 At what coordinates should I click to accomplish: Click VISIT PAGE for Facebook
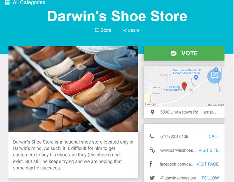point(208,164)
